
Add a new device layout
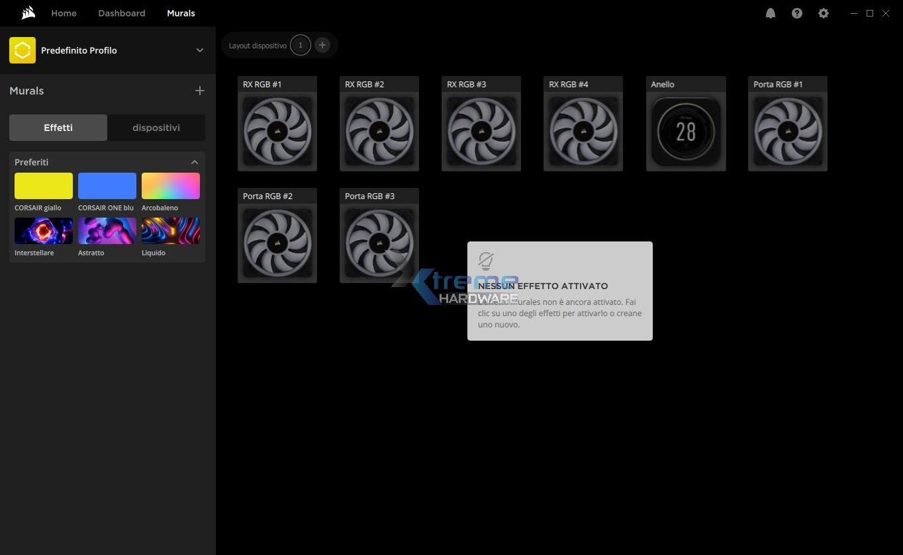point(322,45)
